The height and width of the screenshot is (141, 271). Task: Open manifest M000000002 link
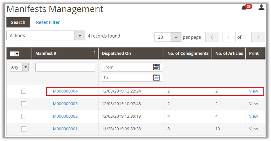coord(65,116)
